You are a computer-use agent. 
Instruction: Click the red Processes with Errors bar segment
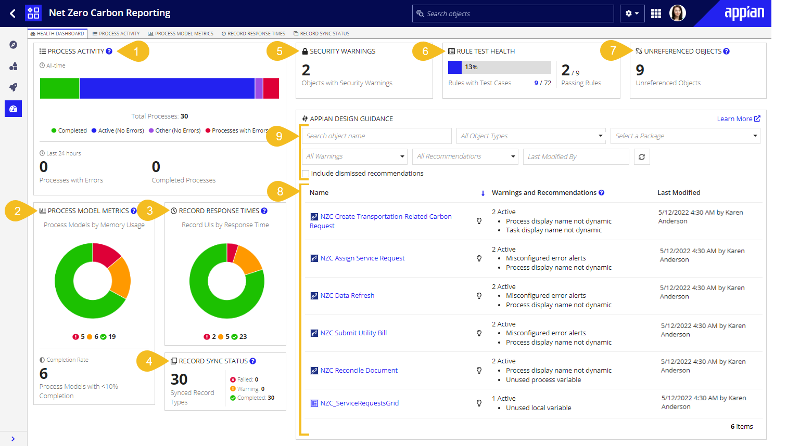(271, 88)
